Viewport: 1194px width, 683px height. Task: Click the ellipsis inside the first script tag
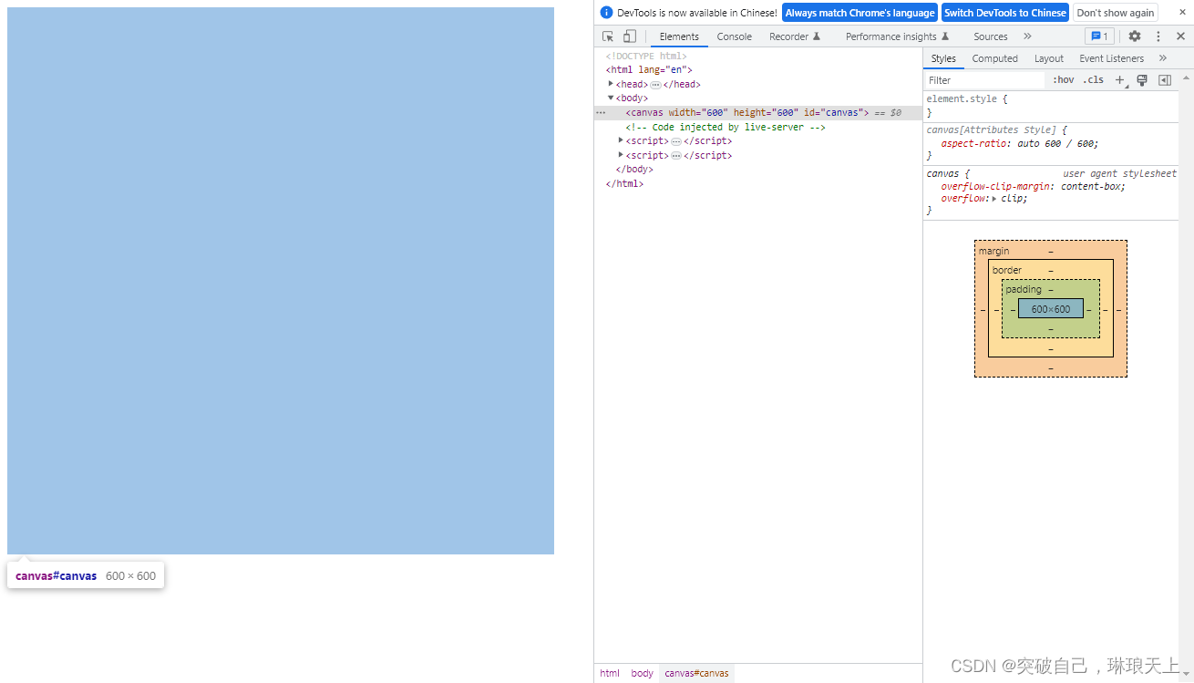(x=676, y=141)
